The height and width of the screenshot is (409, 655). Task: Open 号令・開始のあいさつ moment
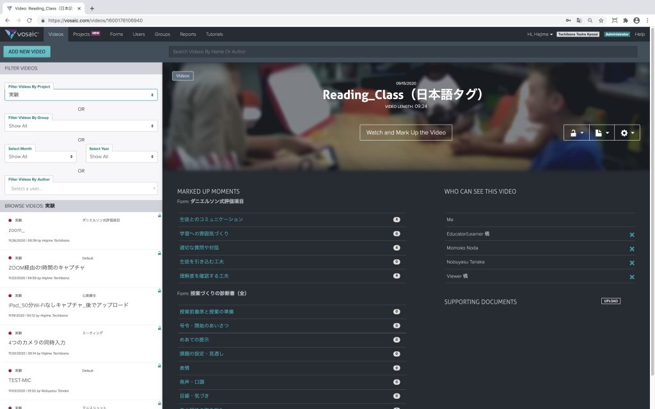204,325
